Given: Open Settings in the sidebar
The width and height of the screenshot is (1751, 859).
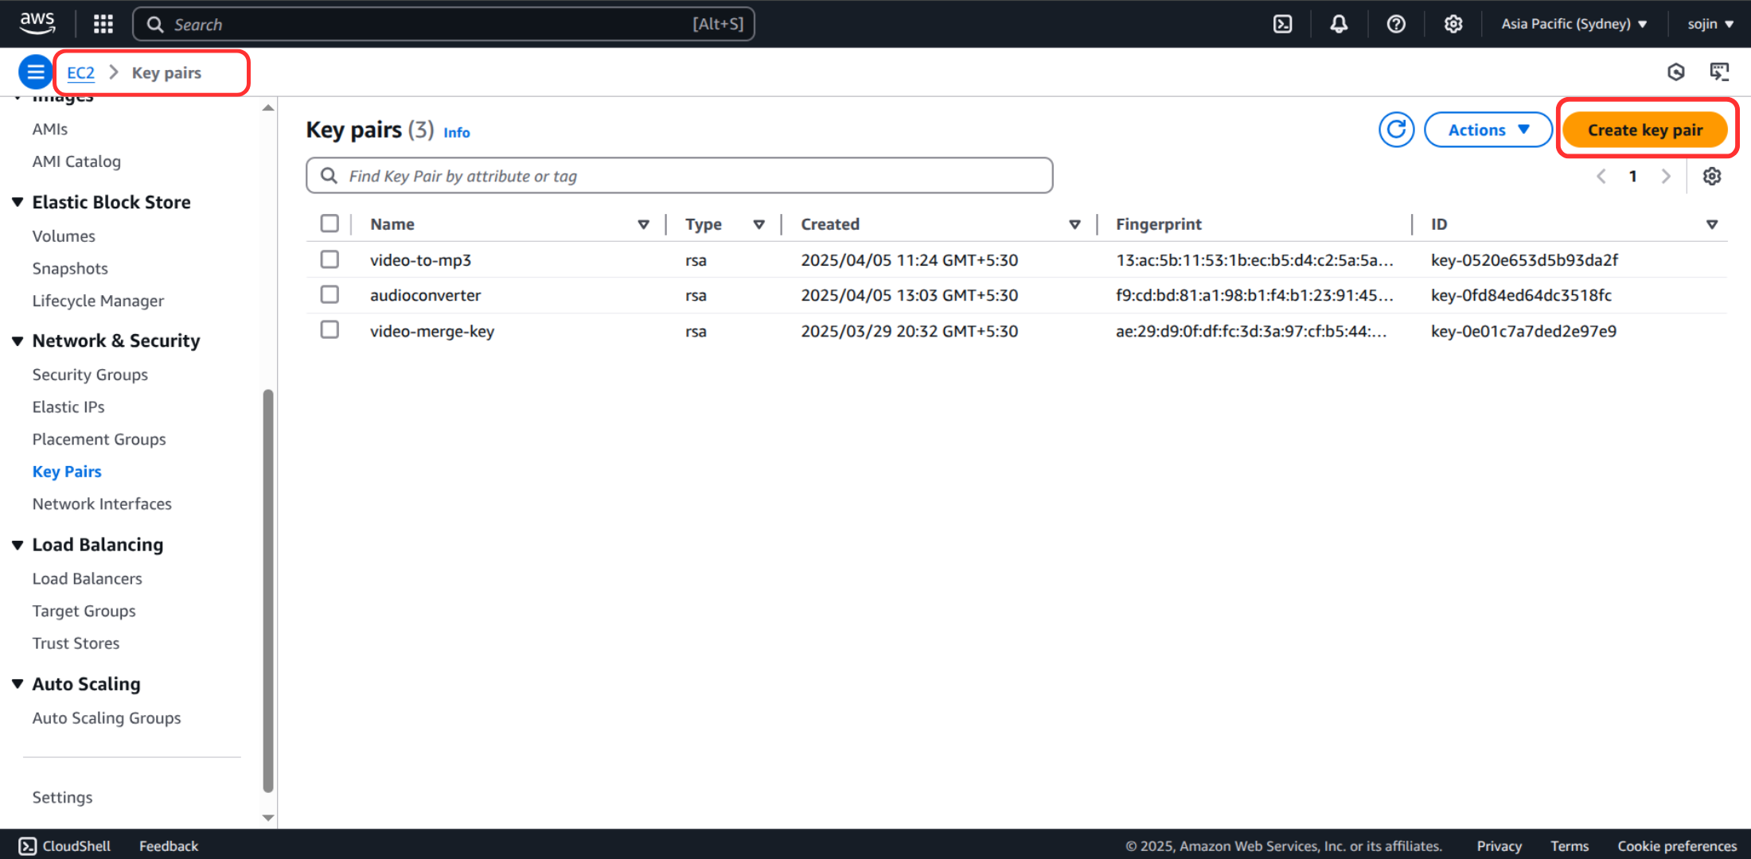Looking at the screenshot, I should pos(62,797).
